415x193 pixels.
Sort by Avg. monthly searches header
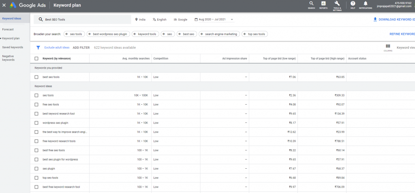pyautogui.click(x=136, y=58)
